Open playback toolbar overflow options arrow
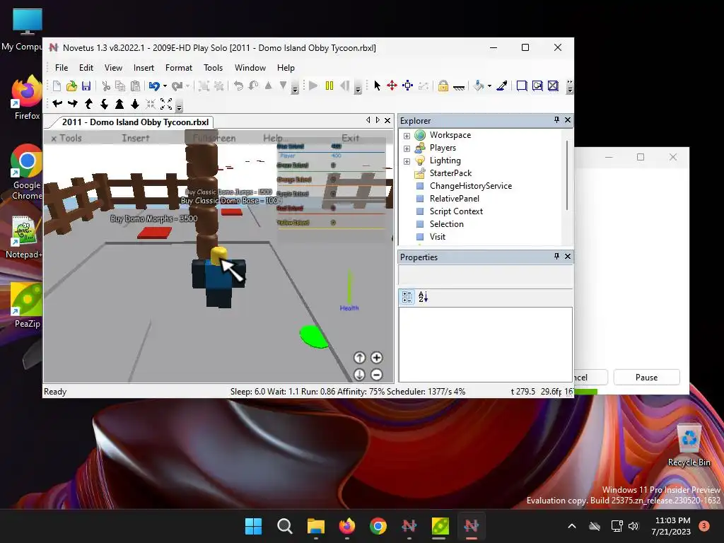This screenshot has height=543, width=724. pyautogui.click(x=358, y=88)
